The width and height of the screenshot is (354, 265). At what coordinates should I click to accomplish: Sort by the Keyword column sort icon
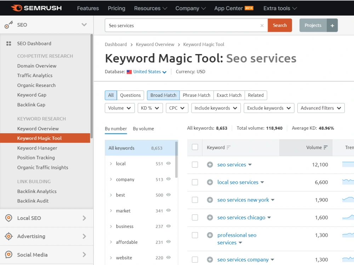click(228, 148)
